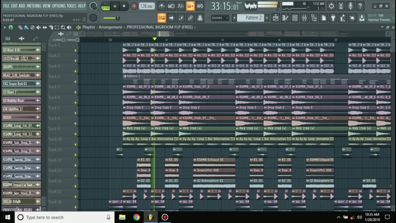Open the Mixer view icon

[304, 18]
